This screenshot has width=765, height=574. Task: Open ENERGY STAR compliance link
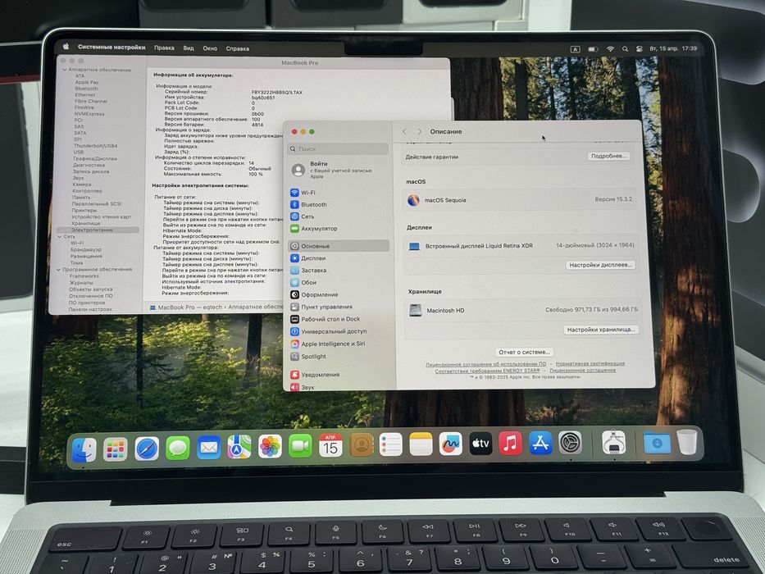487,371
